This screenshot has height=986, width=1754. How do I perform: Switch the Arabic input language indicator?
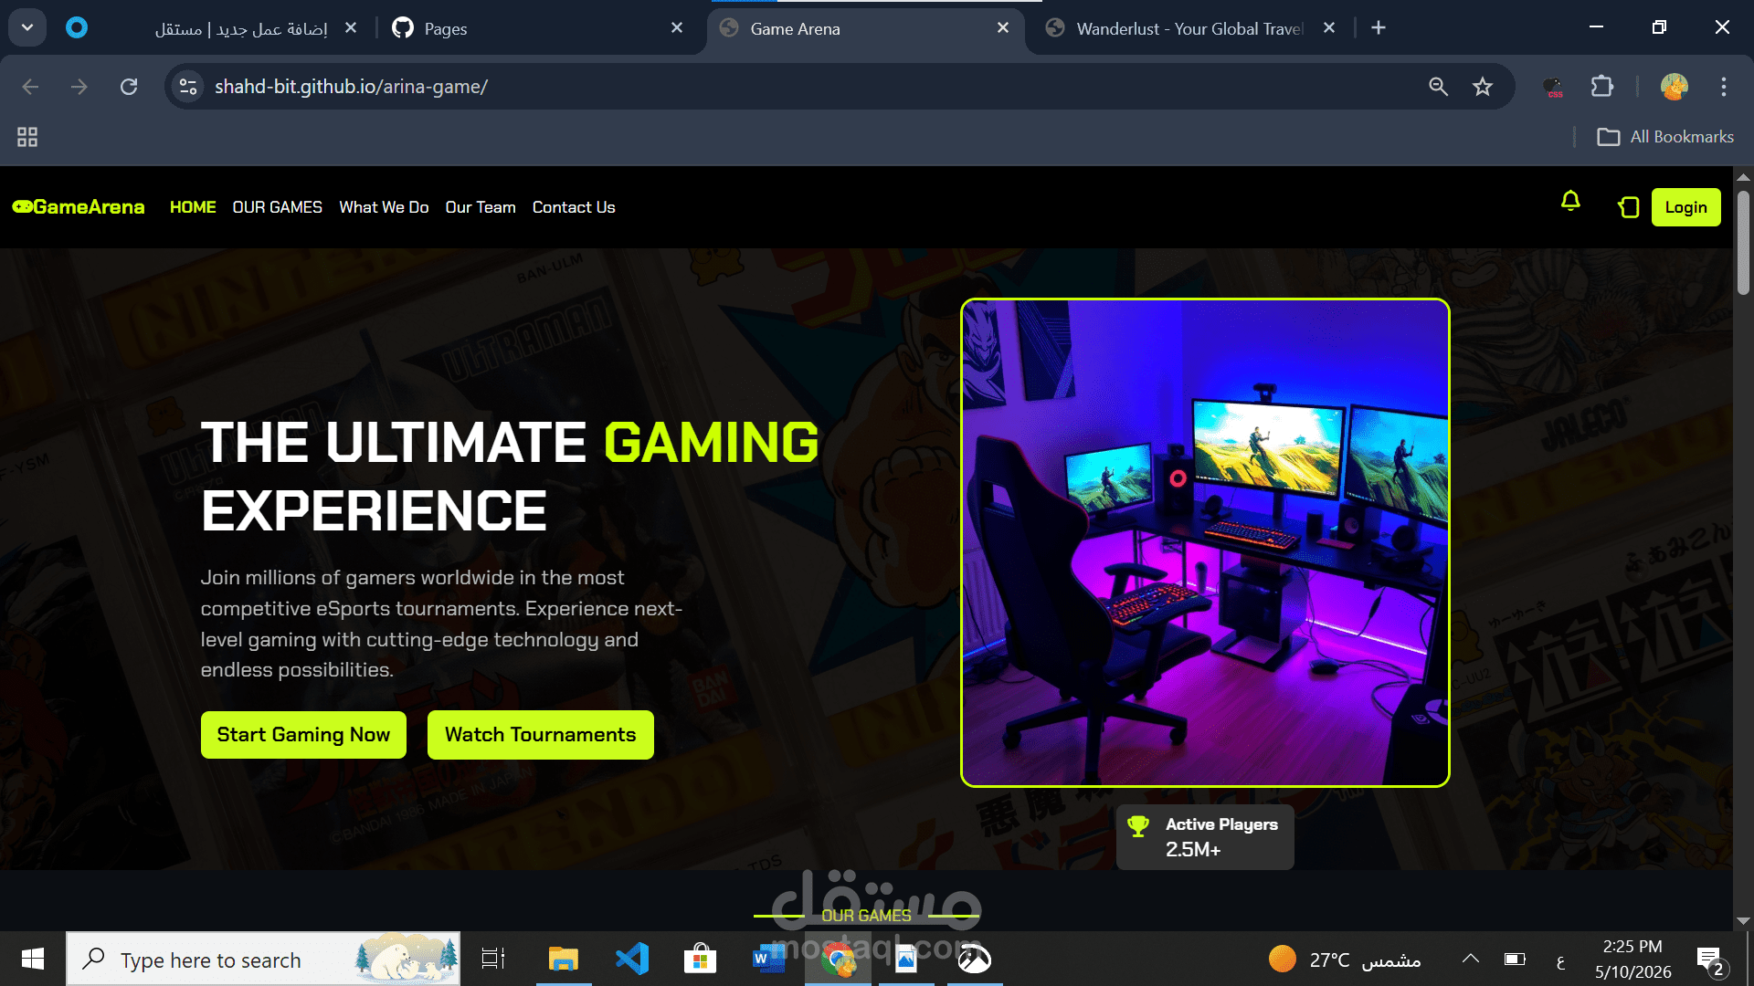click(1560, 960)
